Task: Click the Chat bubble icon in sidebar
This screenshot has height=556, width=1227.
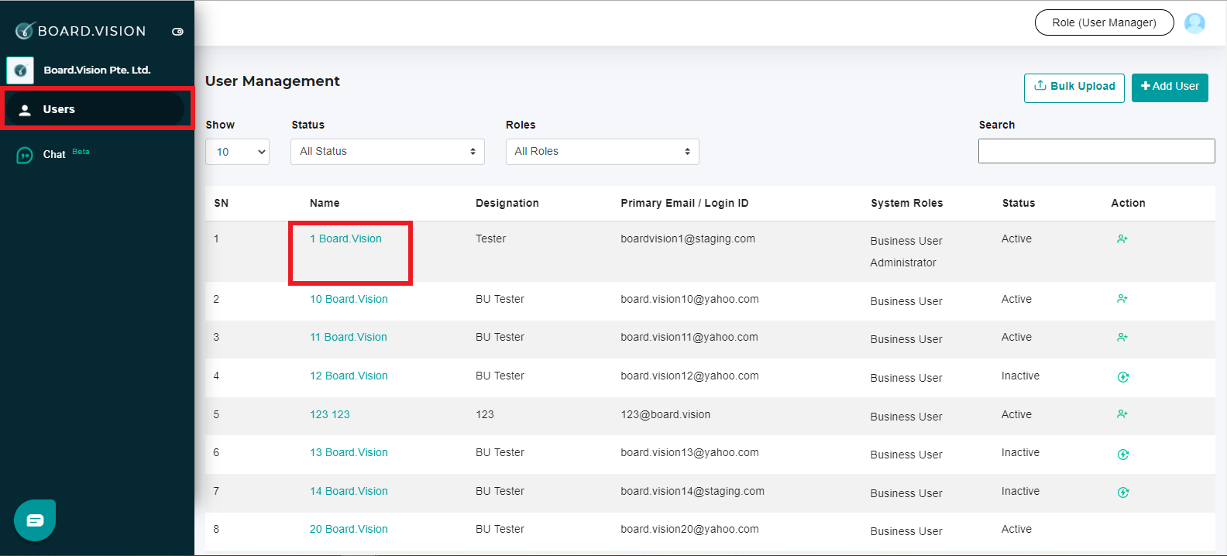Action: 25,156
